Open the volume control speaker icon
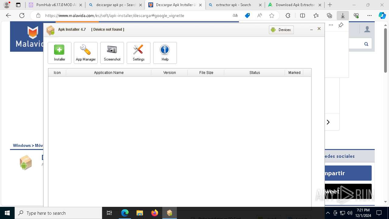 coord(349,213)
